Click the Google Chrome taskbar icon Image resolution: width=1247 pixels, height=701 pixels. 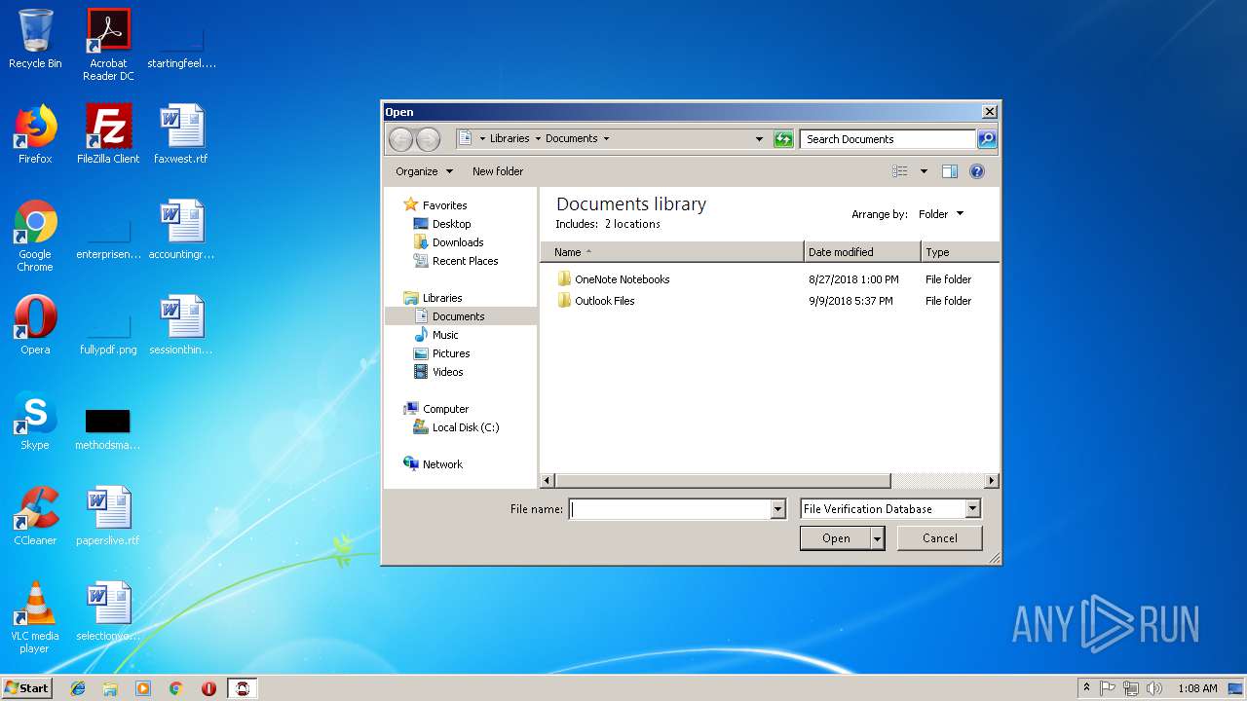click(x=175, y=688)
